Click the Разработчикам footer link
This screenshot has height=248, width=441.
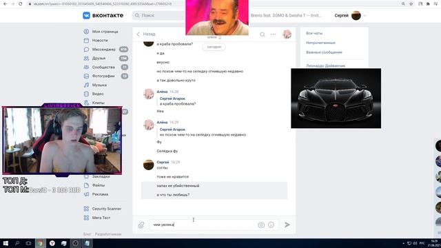[x=108, y=234]
